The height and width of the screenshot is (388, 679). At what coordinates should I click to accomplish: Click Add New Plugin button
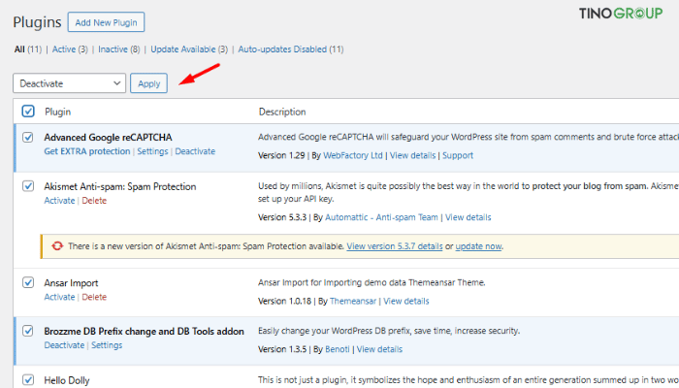(106, 22)
